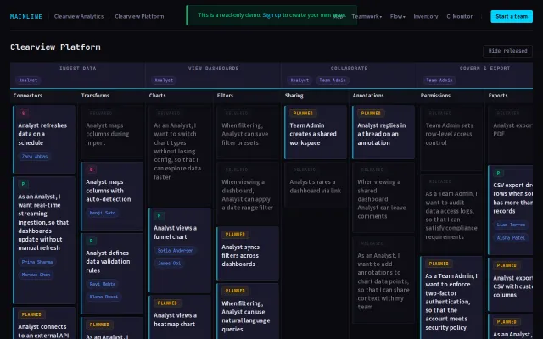Open released card 'Team Admin sets row-level access control'
The height and width of the screenshot is (339, 543).
click(451, 138)
